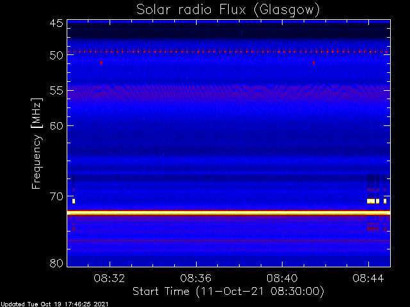The width and height of the screenshot is (410, 307).
Task: Click the 08:40 time tick label
Action: (x=282, y=278)
